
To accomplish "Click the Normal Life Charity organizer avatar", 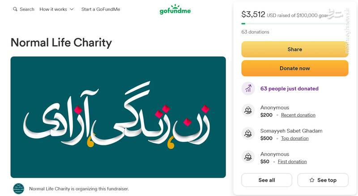I will pos(18,188).
